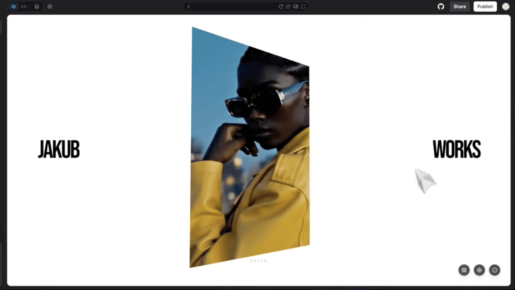Expand preview to fullscreen icon

pos(303,6)
